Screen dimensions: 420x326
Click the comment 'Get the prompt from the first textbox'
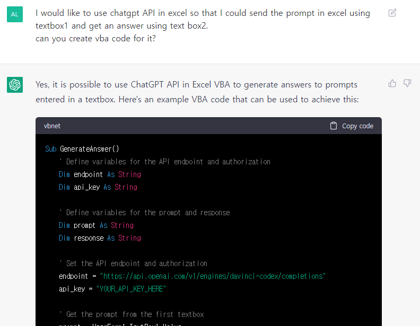(132, 314)
